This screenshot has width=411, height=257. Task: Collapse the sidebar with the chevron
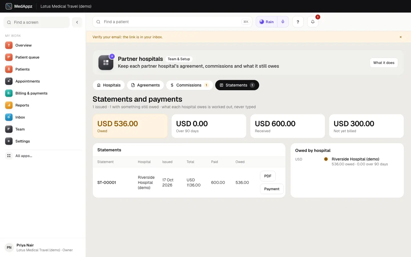pos(77,22)
